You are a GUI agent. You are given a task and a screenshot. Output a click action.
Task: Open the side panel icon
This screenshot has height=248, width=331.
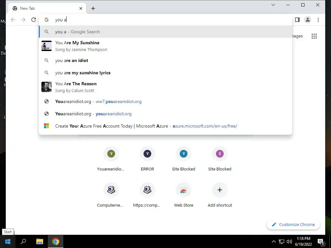click(x=297, y=20)
